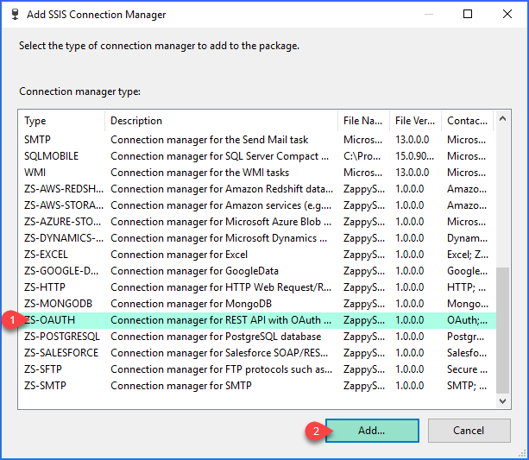Select the ZS-HTTP connection manager row
Image resolution: width=529 pixels, height=460 pixels.
(257, 287)
